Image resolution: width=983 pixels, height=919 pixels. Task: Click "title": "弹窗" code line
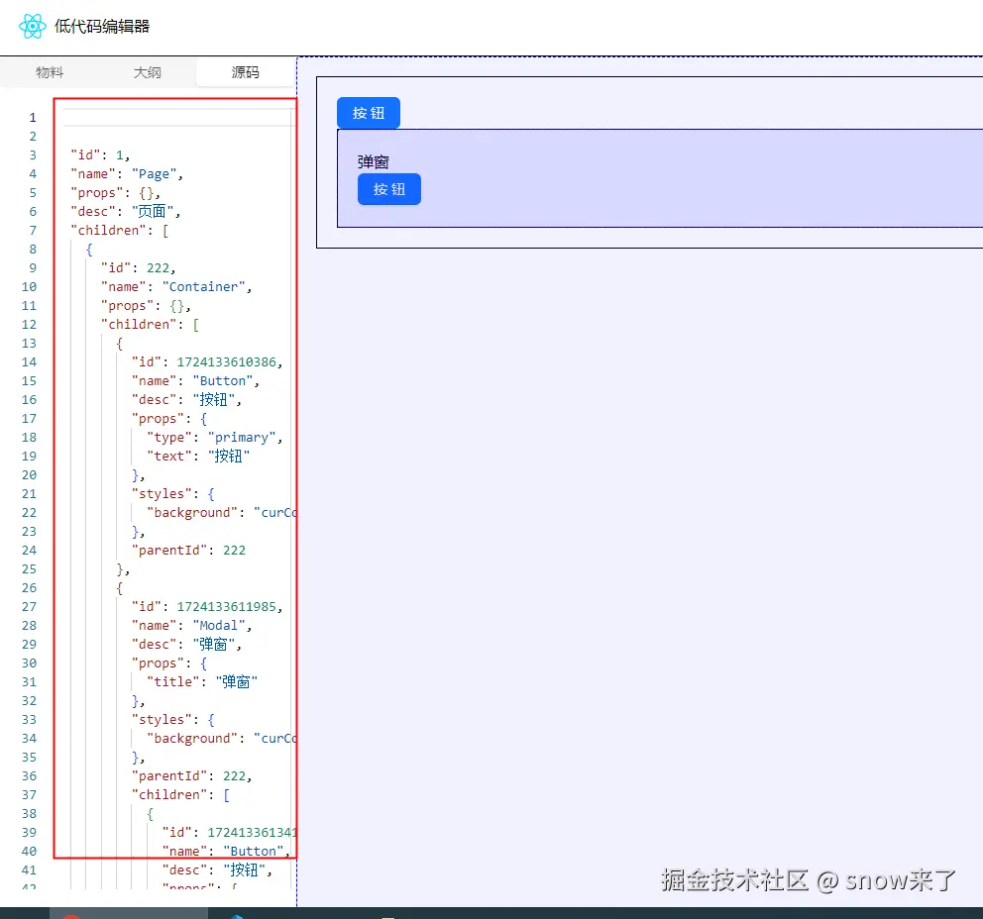(202, 681)
